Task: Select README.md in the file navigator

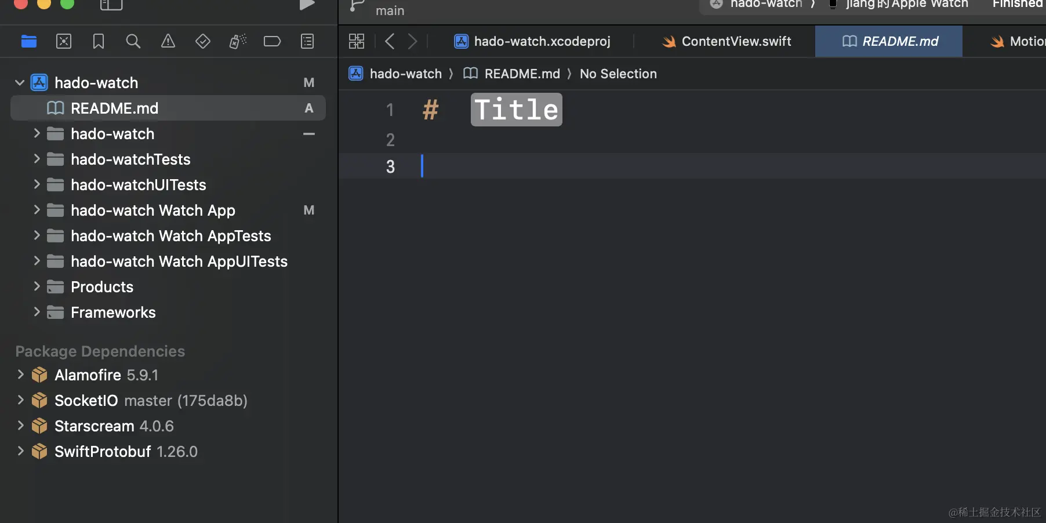Action: [168, 108]
